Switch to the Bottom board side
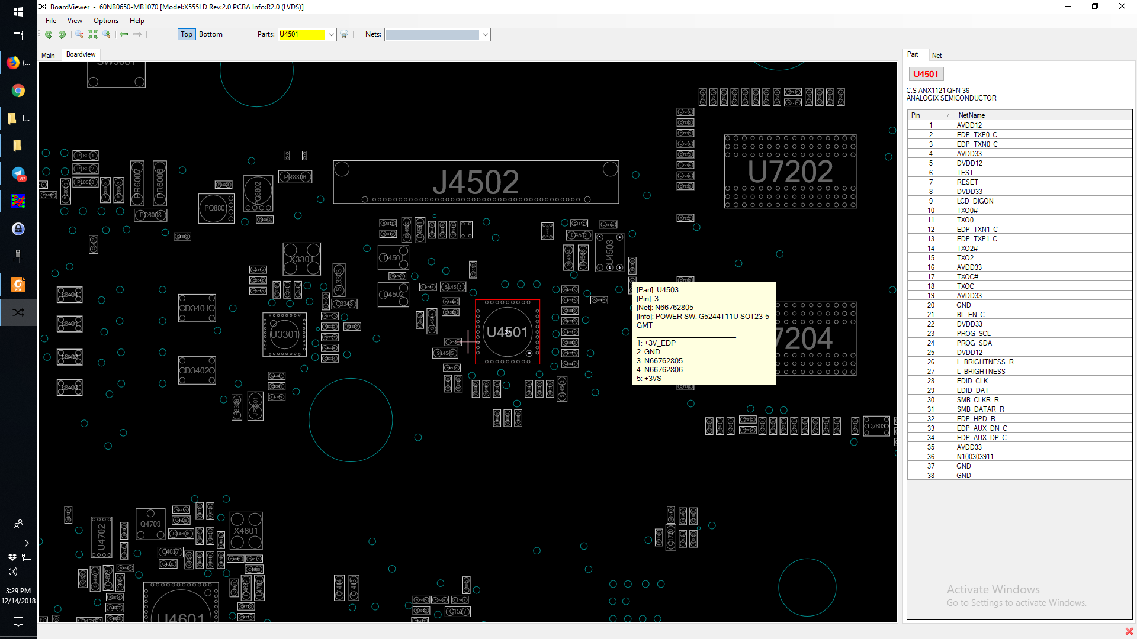1137x639 pixels. 211,34
